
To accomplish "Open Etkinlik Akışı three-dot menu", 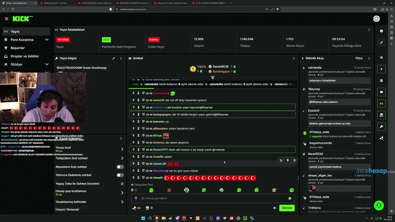I will (x=369, y=58).
